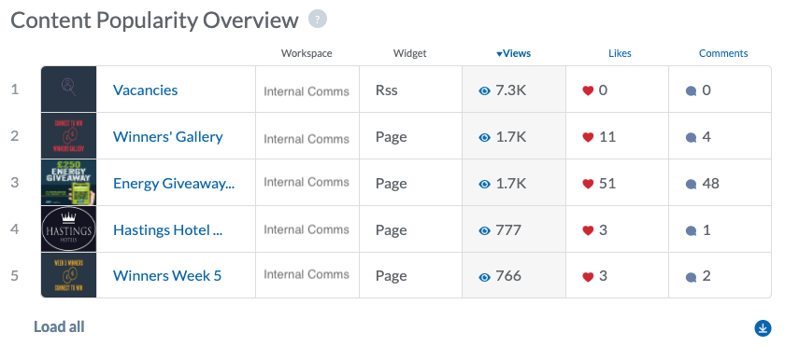Image resolution: width=785 pixels, height=346 pixels.
Task: Open the Winners' Gallery page link
Action: click(167, 137)
